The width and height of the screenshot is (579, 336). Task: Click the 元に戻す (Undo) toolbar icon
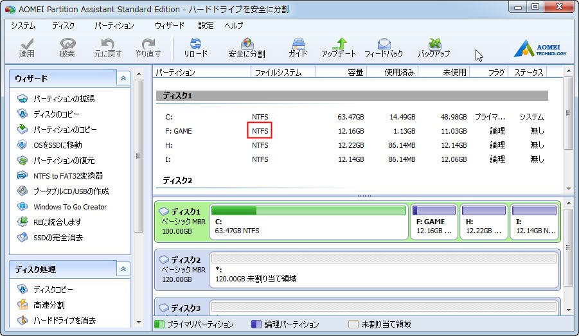pyautogui.click(x=107, y=48)
